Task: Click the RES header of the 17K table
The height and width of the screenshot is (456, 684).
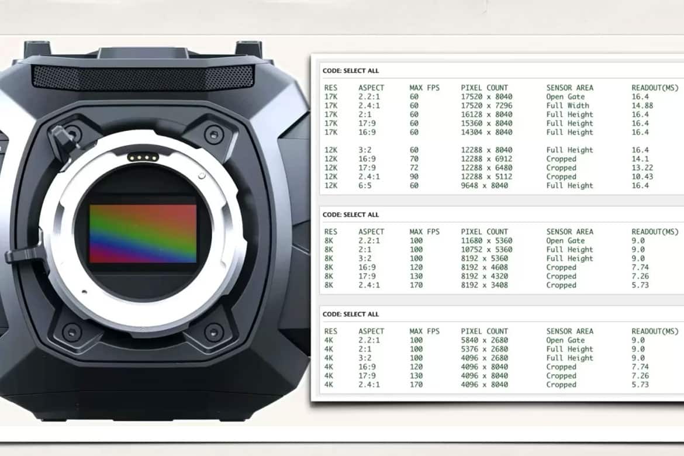Action: (331, 88)
